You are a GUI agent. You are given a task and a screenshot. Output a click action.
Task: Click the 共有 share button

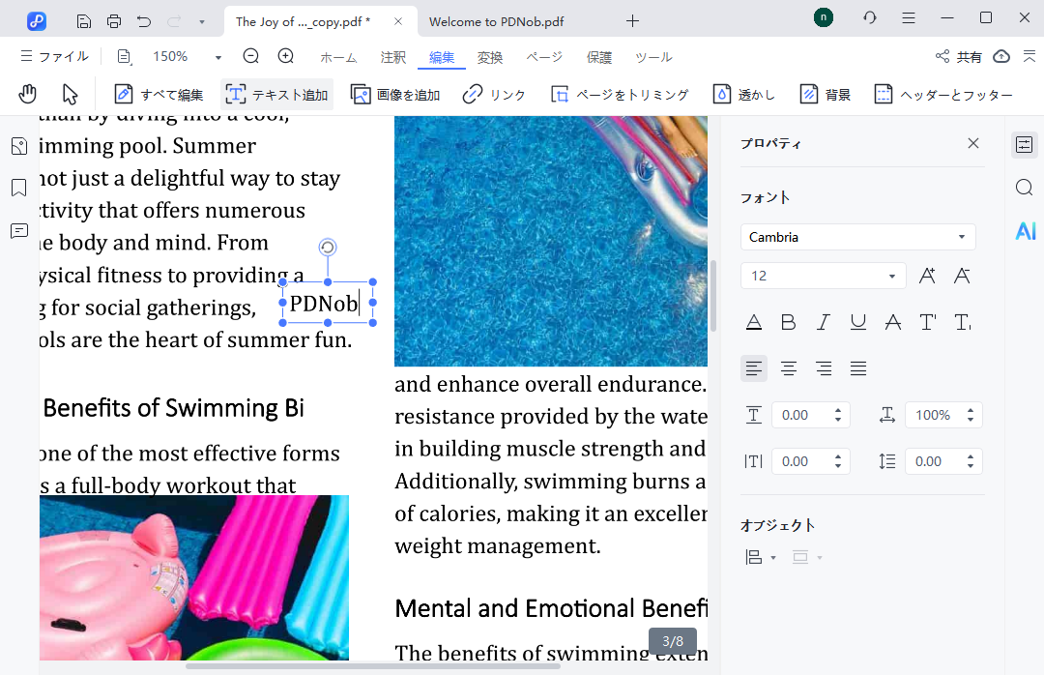(958, 57)
